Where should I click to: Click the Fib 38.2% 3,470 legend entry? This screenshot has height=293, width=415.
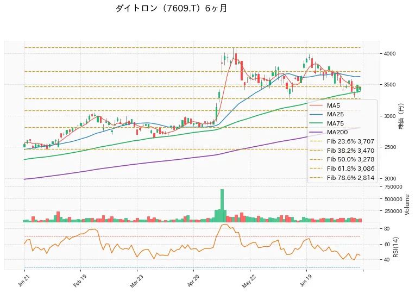pyautogui.click(x=342, y=151)
